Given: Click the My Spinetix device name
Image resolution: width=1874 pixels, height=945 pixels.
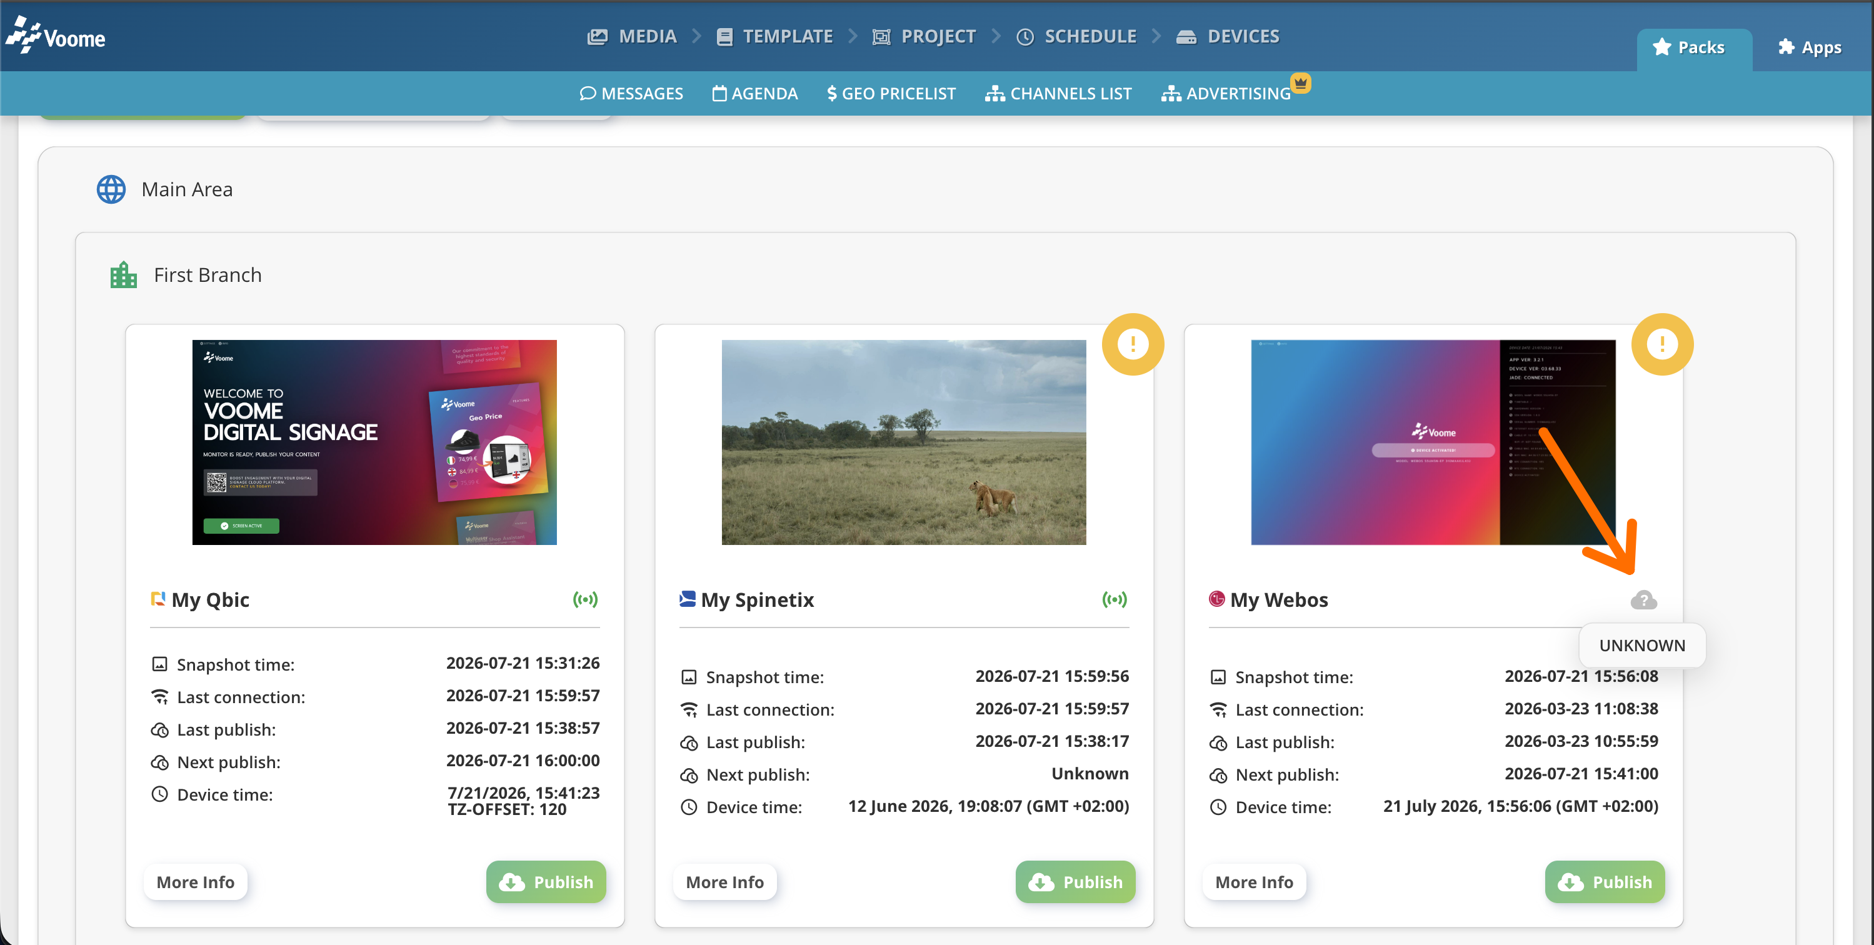Looking at the screenshot, I should 758,599.
